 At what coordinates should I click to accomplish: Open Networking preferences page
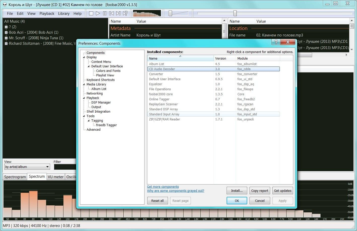click(94, 94)
